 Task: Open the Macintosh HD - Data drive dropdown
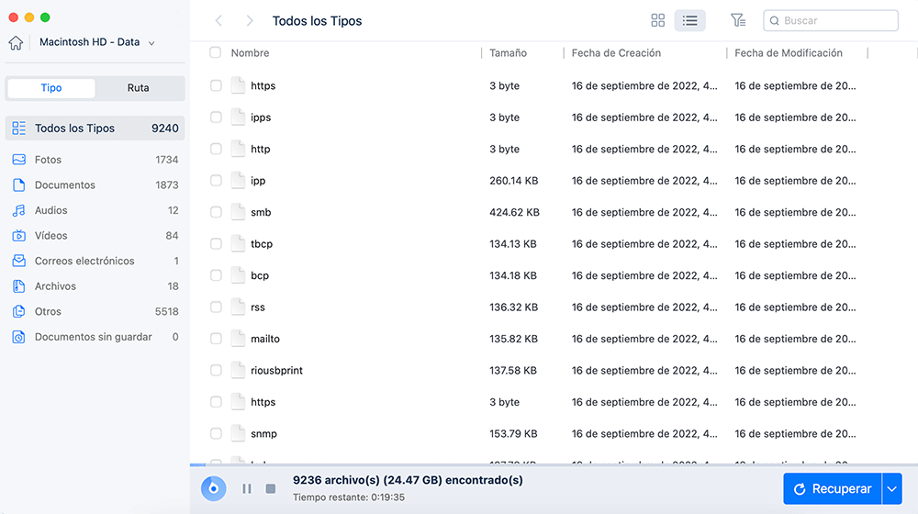pyautogui.click(x=96, y=42)
